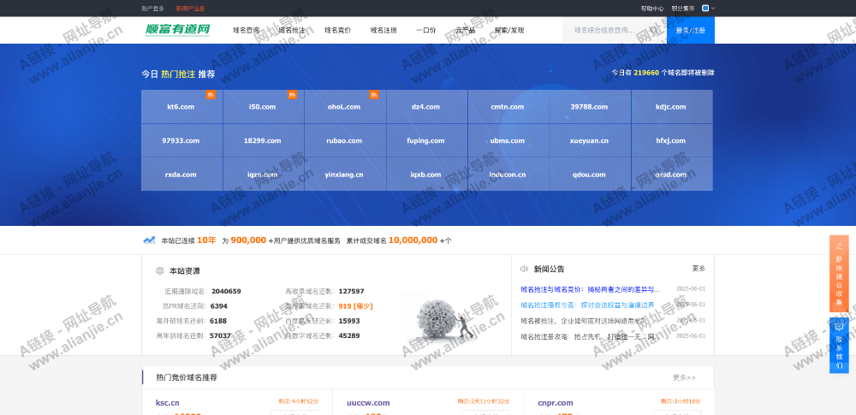The width and height of the screenshot is (856, 415).
Task: Click the 顺富有道网 site logo
Action: tap(177, 30)
